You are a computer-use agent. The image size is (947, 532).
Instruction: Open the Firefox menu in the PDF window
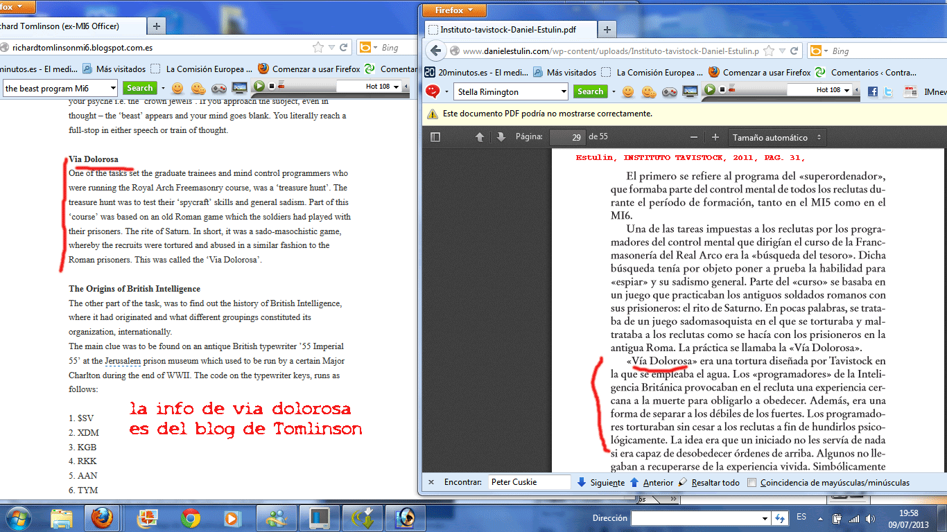pos(454,10)
